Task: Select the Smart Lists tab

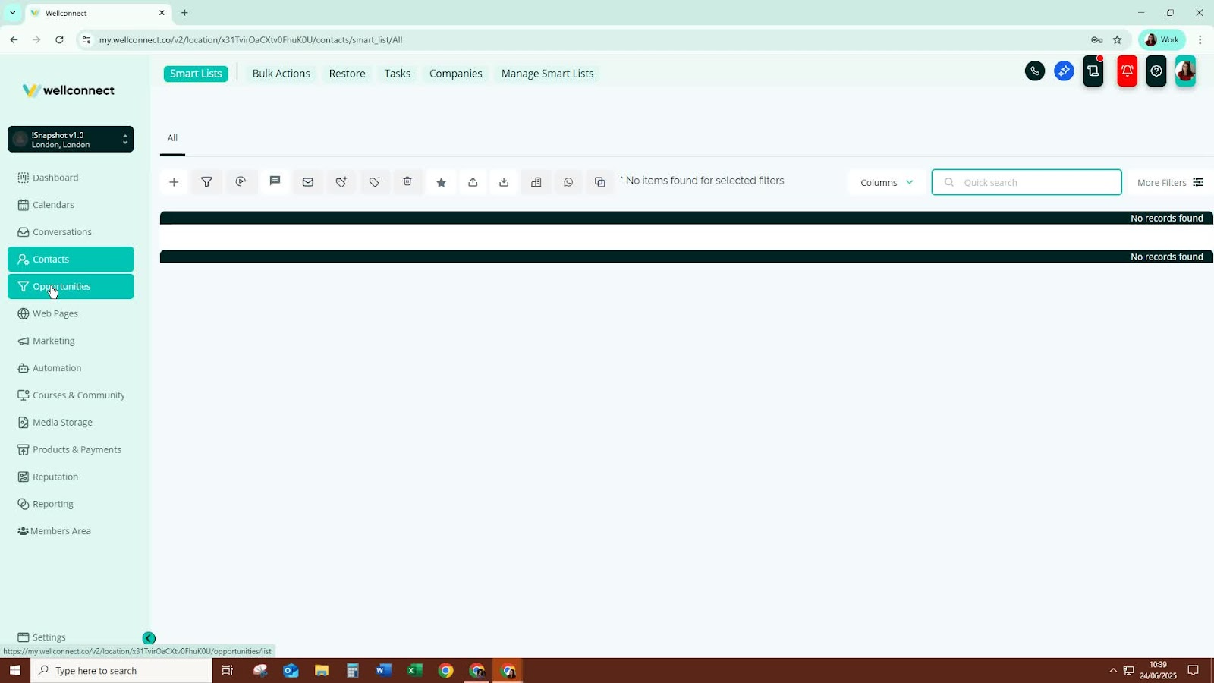Action: [x=196, y=74]
